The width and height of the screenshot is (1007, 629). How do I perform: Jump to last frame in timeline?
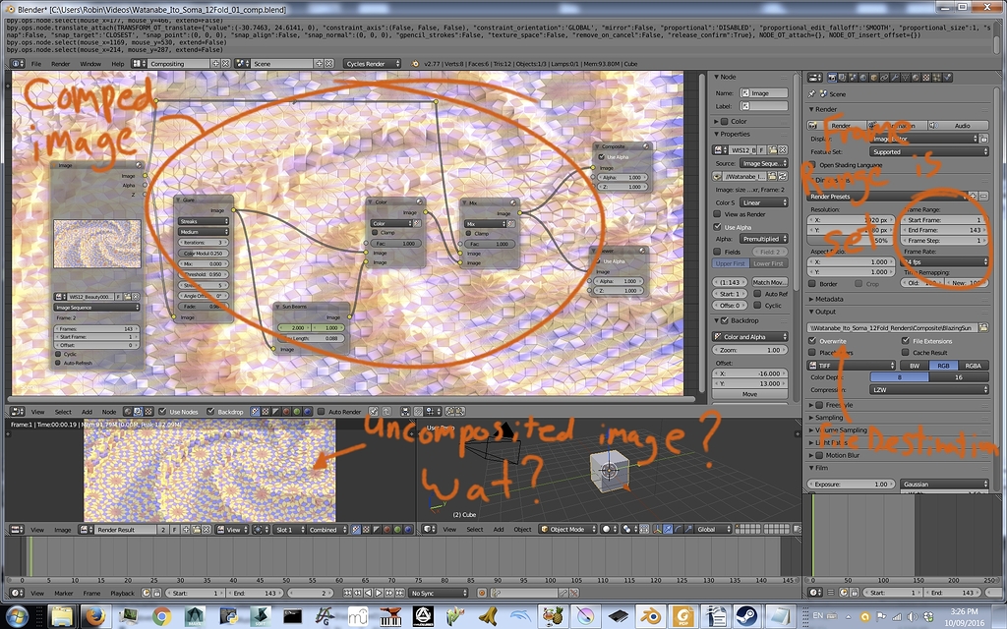(x=399, y=593)
